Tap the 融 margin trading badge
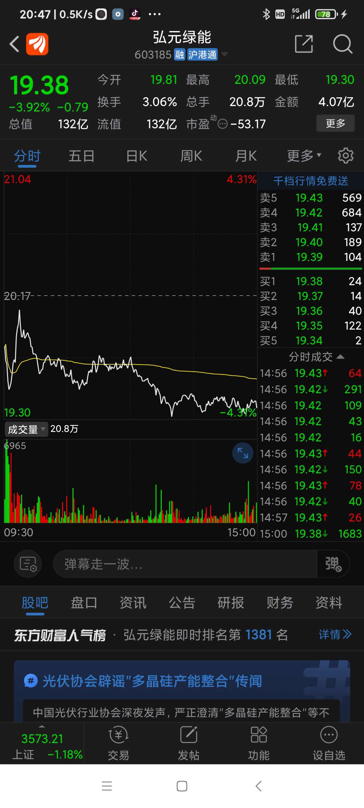 179,55
